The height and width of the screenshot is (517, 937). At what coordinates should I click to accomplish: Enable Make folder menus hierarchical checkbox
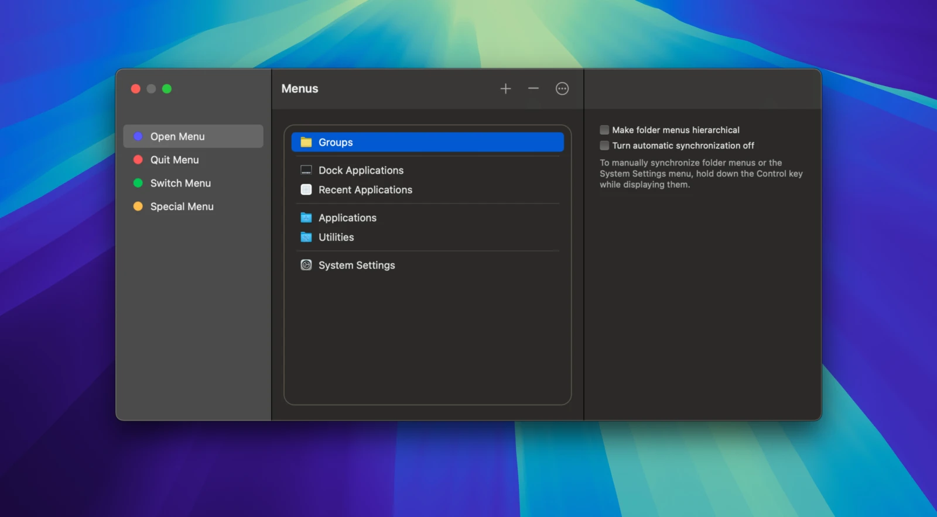click(x=604, y=130)
